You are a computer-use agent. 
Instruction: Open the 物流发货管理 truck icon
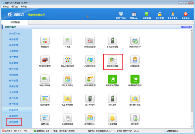(x=45, y=60)
